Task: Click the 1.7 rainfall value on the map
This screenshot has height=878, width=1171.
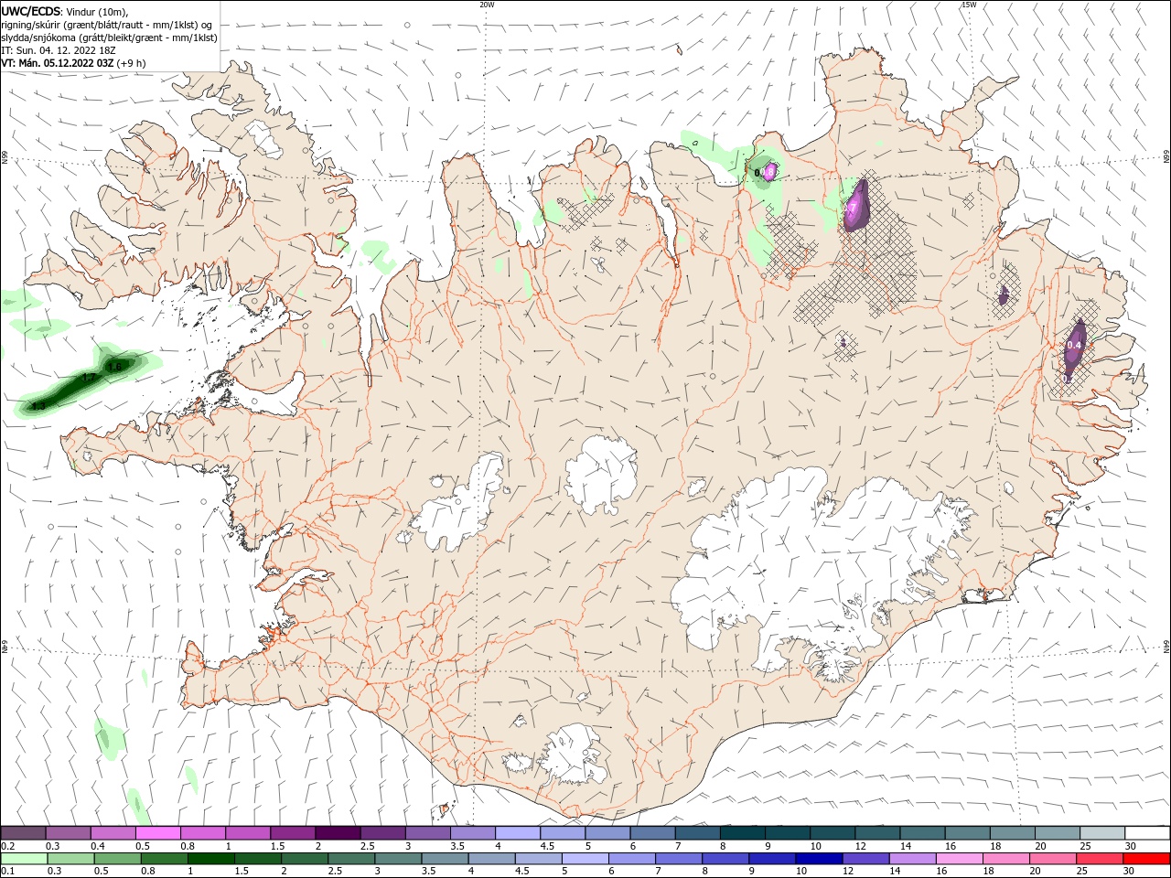Action: coord(89,377)
